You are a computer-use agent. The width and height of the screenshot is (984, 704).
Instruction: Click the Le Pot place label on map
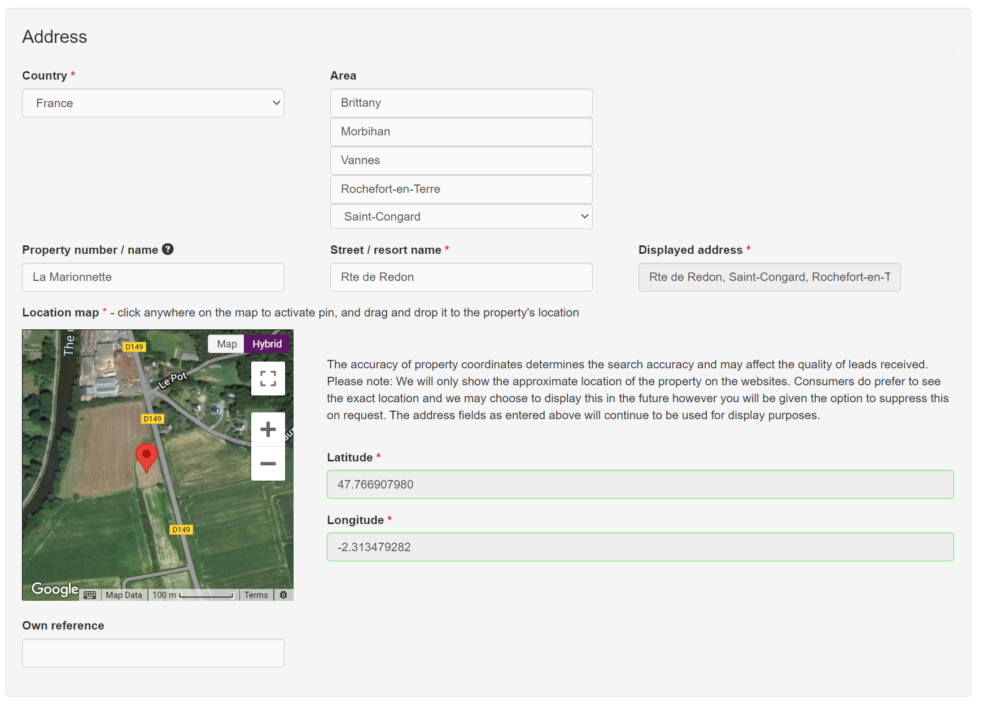173,380
